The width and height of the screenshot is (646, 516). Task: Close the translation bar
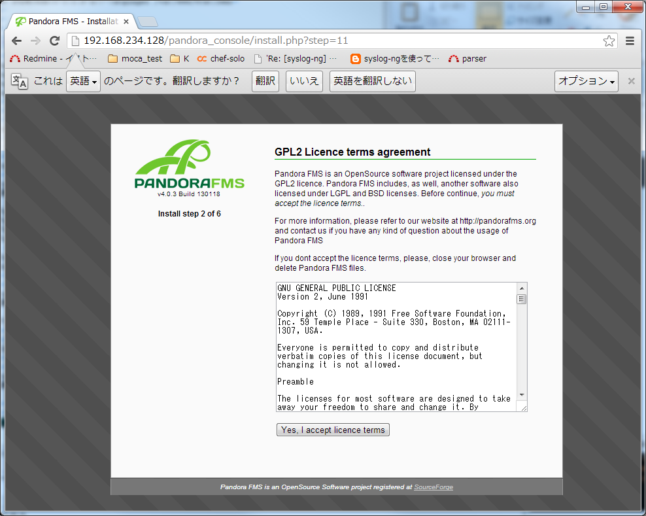[631, 81]
